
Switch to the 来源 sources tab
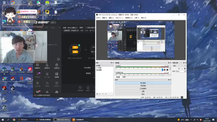[x=124, y=77]
